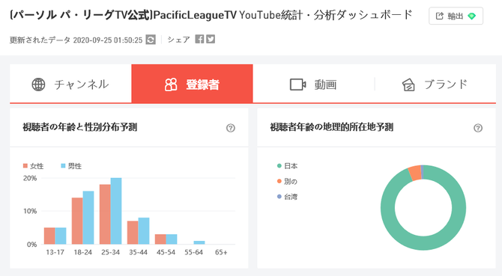This screenshot has width=502, height=276.
Task: Click the 13-17 axis label
Action: pos(55,252)
